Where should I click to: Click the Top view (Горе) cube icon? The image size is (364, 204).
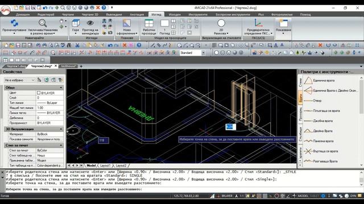(x=76, y=23)
